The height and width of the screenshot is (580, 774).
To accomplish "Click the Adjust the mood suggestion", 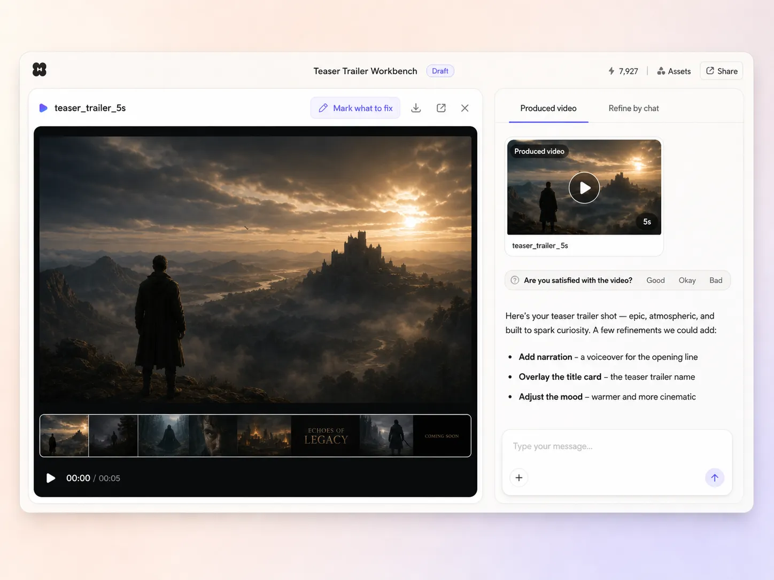I will click(607, 397).
